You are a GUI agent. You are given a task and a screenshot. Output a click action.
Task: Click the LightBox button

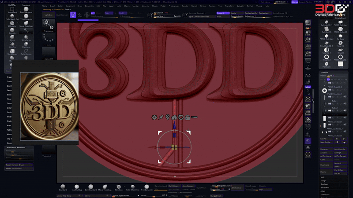click(48, 15)
